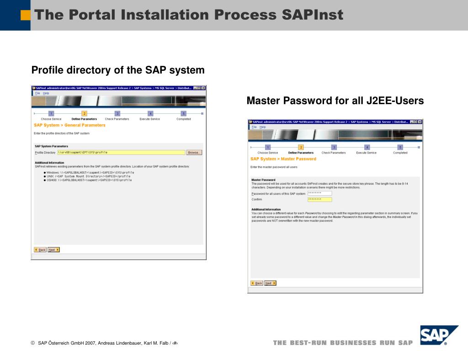Click the password field for all users
Viewport: 468px width, 351px height.
pos(319,193)
